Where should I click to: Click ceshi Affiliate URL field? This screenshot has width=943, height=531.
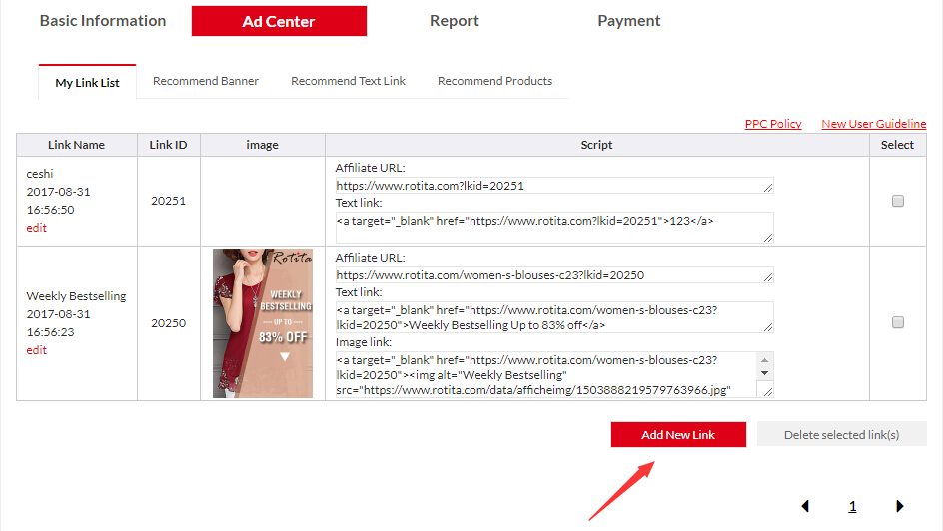pos(553,186)
